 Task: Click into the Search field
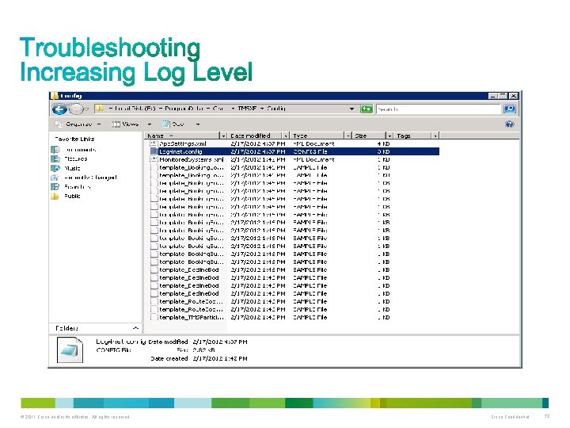pos(438,109)
